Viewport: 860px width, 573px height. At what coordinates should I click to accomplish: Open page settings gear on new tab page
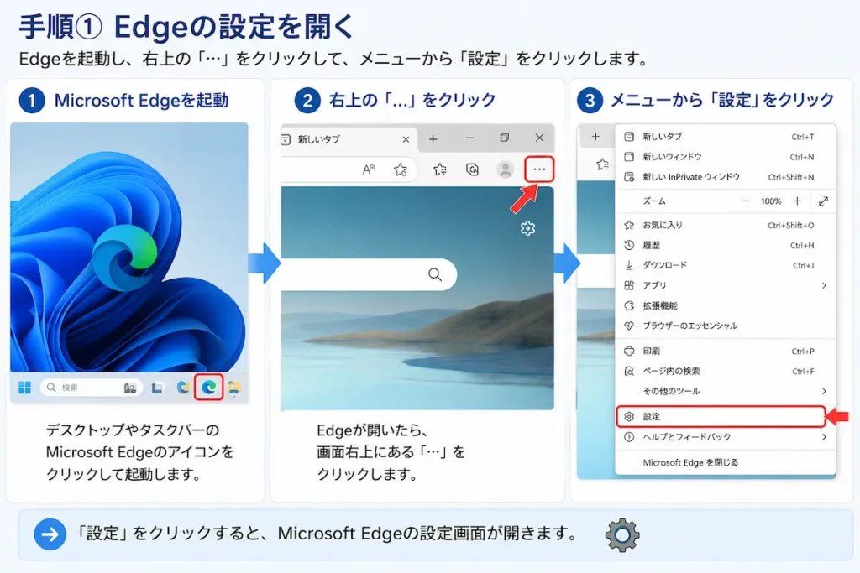[x=527, y=228]
